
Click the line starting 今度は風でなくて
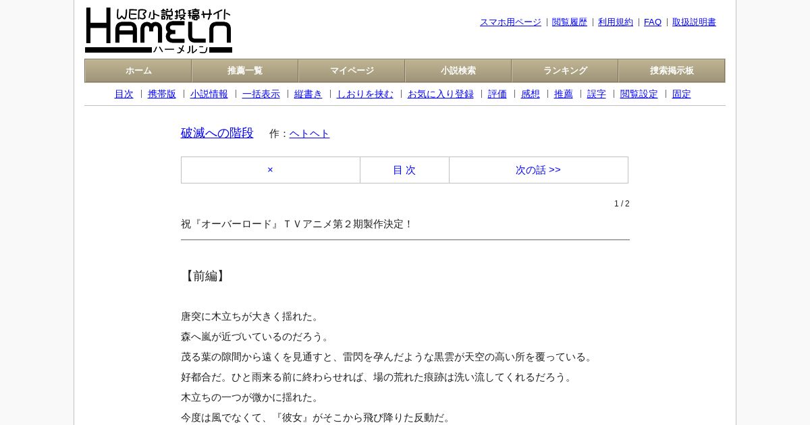click(317, 418)
